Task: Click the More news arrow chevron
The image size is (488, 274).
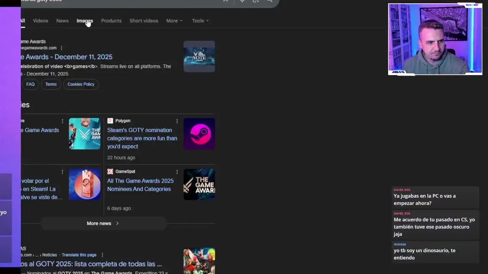Action: coord(117,223)
